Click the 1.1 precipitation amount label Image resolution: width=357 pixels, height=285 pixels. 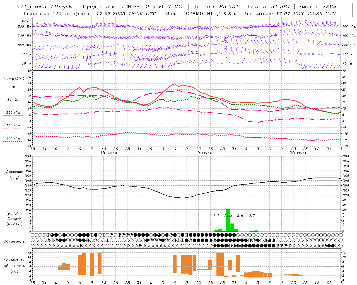click(x=216, y=215)
